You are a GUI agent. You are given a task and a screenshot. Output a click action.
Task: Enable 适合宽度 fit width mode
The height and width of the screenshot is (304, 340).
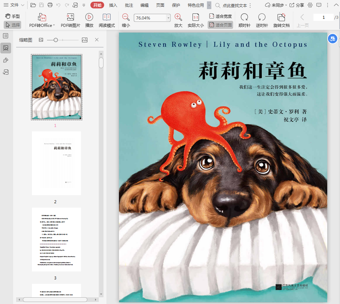220,16
